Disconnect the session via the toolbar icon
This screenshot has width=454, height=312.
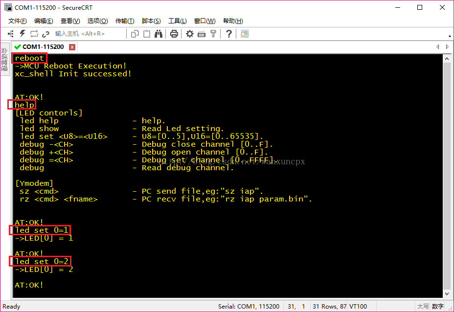click(45, 33)
